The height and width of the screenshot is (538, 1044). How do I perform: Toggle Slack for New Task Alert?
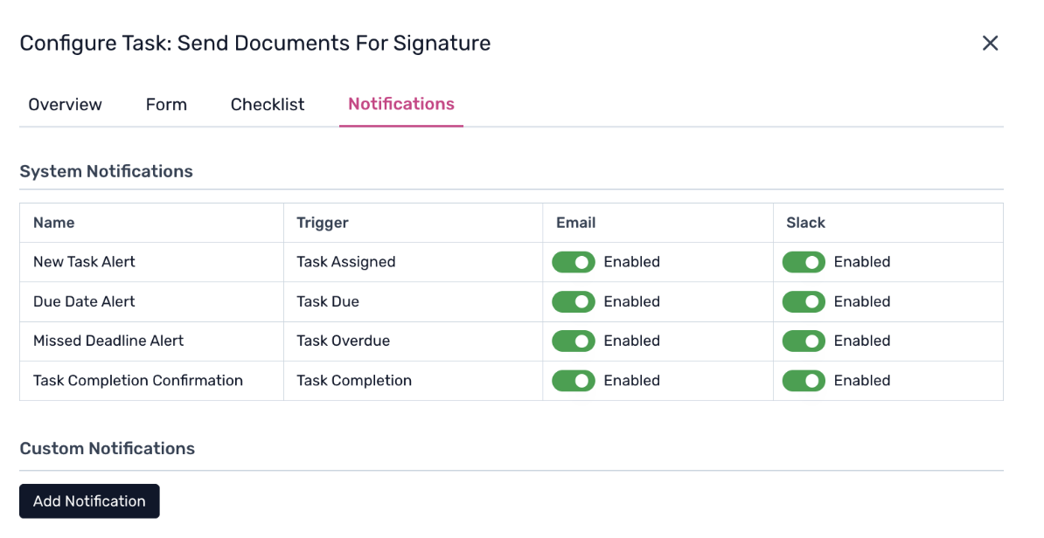[804, 262]
